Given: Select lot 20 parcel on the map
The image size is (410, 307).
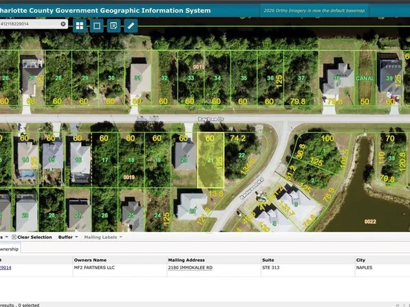Looking at the screenshot, I should [x=184, y=160].
